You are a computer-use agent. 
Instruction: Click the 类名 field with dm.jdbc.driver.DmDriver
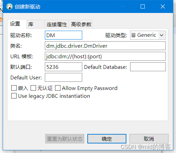coord(105,46)
